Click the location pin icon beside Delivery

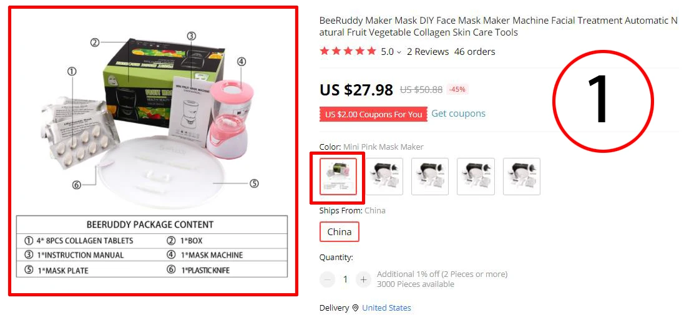click(355, 308)
